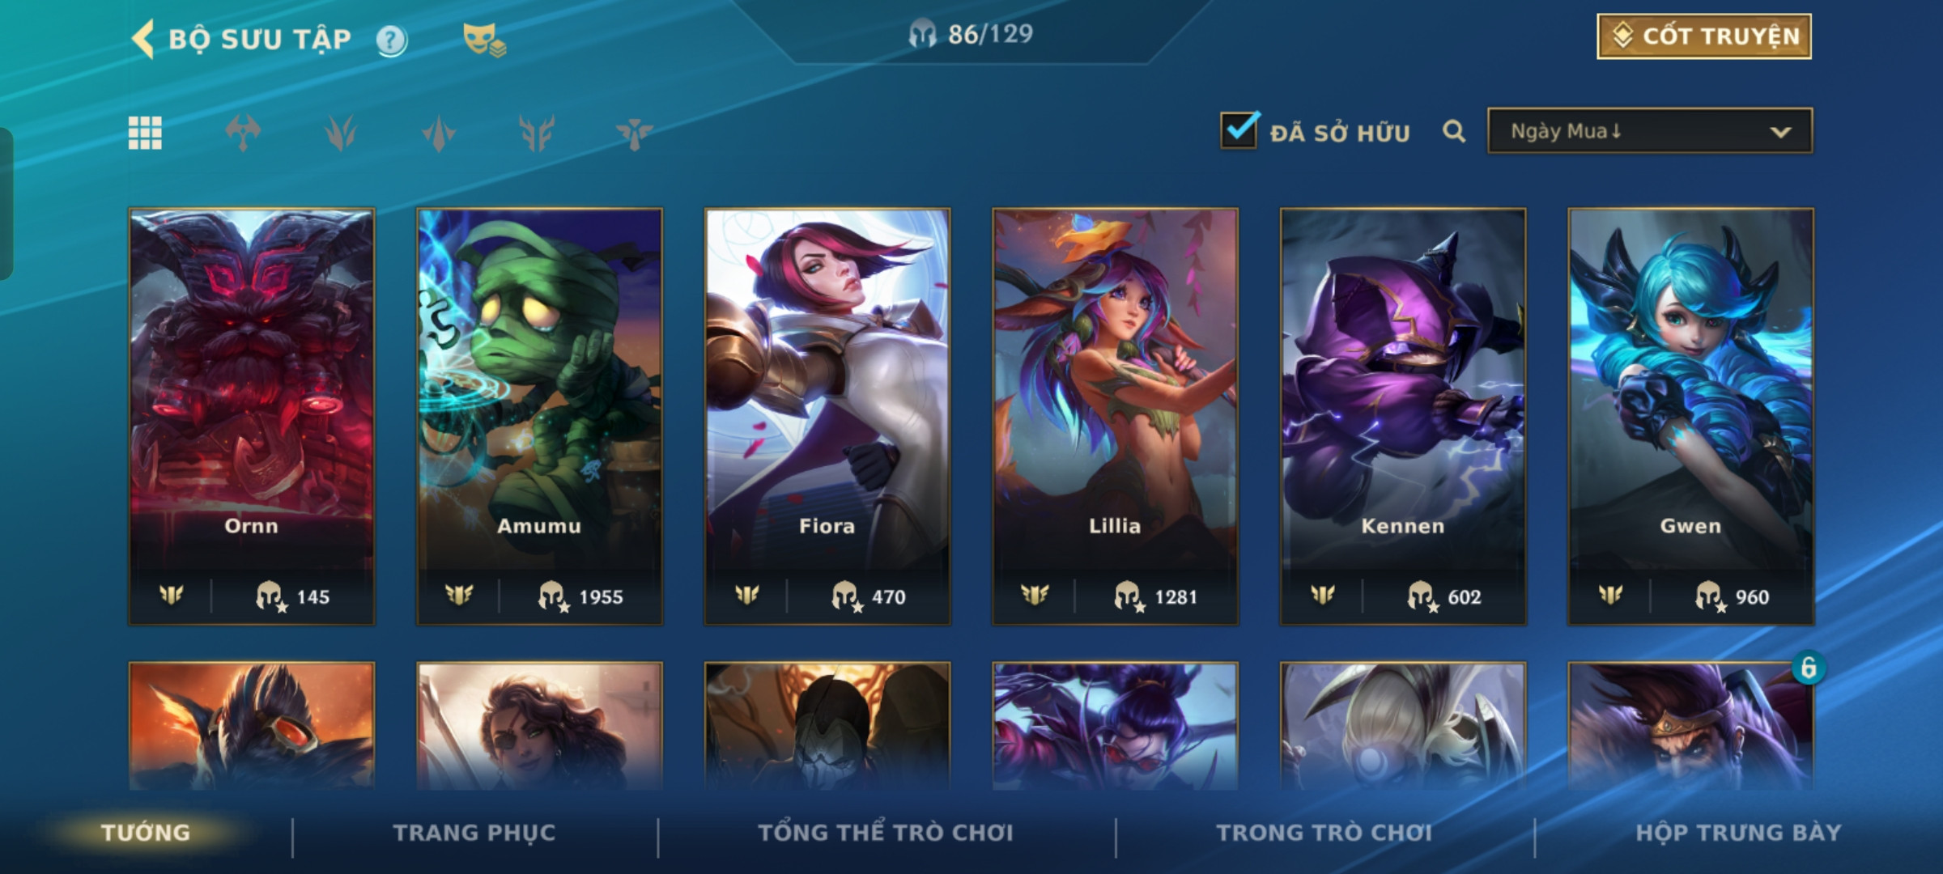
Task: Open the help question mark icon
Action: [x=392, y=40]
